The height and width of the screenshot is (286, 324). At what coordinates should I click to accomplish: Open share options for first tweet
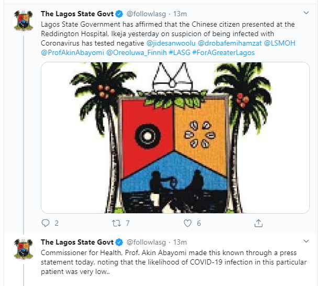click(x=258, y=223)
